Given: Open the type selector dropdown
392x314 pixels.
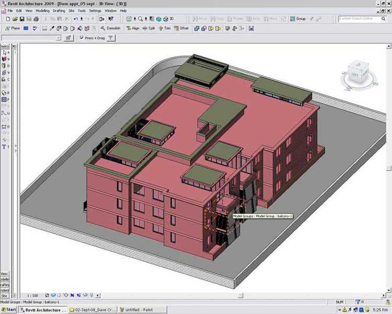Looking at the screenshot, I should click(x=59, y=38).
